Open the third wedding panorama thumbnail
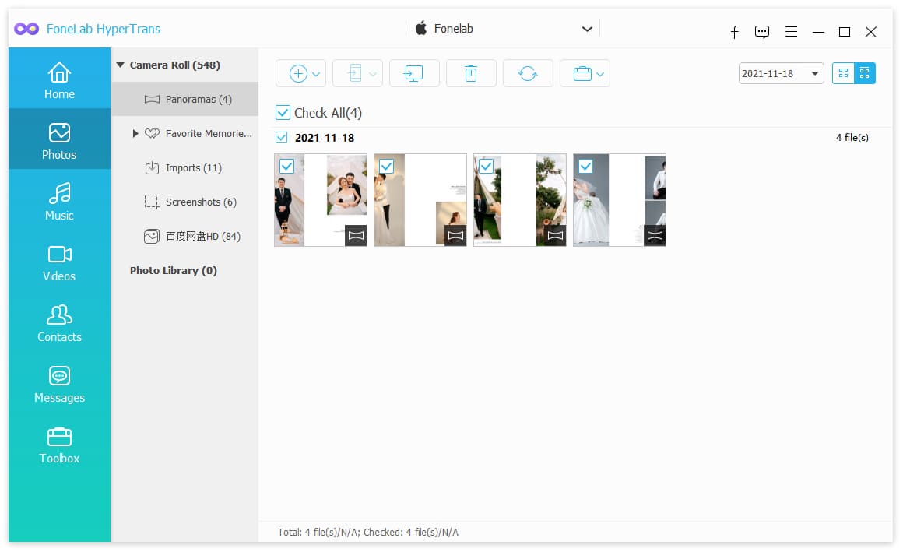Viewport: 903px width, 552px height. click(520, 200)
